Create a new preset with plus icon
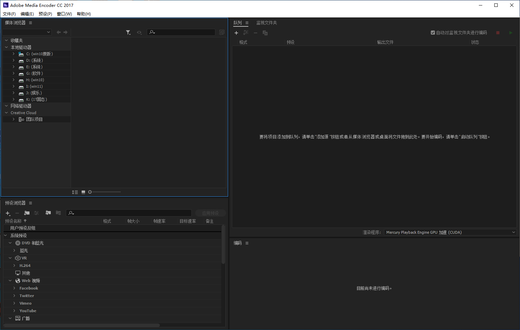 coord(8,213)
